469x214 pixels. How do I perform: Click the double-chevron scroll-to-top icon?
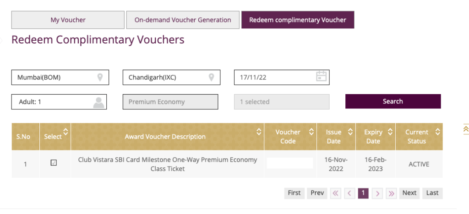[466, 128]
